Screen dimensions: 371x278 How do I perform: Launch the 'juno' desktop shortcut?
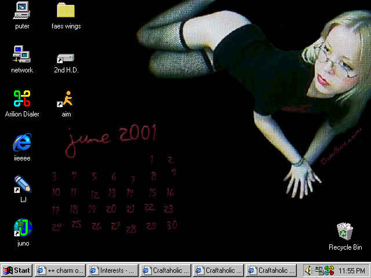coord(22,228)
